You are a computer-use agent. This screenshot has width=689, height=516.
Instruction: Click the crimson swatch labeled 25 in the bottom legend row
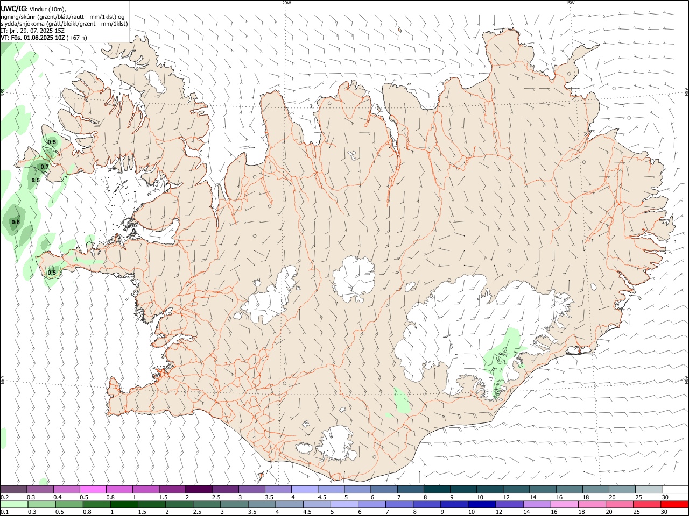[x=647, y=504]
